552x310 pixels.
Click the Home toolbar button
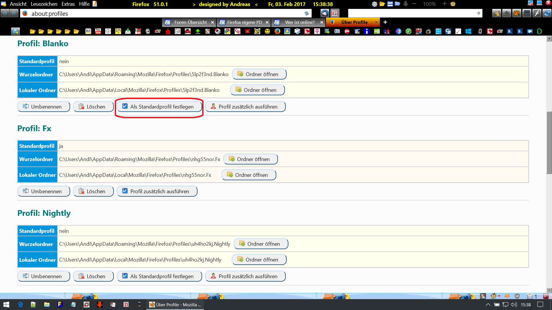[507, 13]
